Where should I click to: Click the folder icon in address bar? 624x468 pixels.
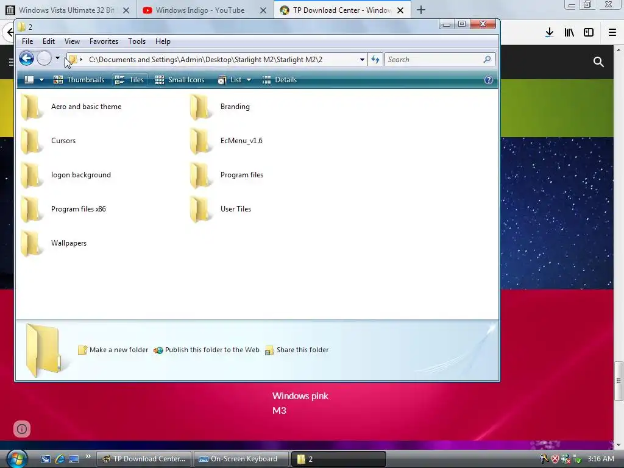pos(73,60)
